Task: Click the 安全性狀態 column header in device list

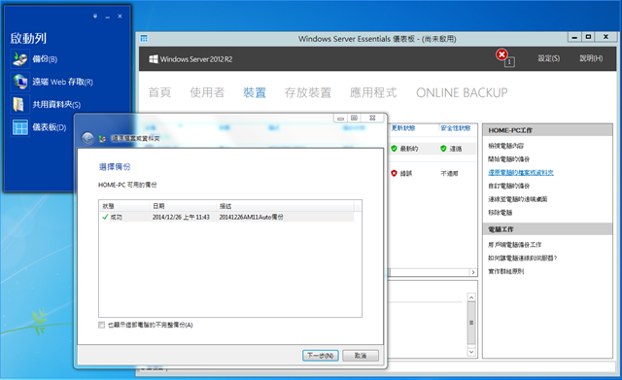Action: tap(456, 128)
